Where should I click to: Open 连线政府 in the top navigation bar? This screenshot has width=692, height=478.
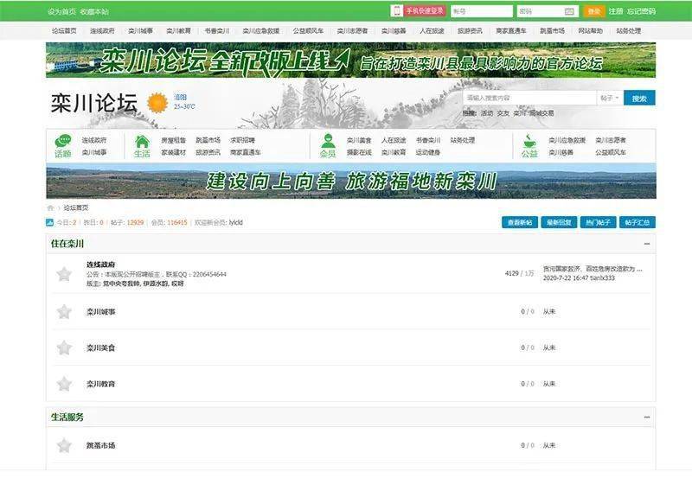pos(102,31)
